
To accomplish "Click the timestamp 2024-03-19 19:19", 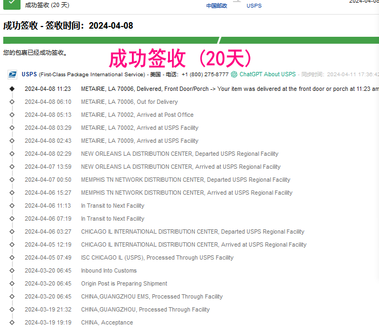I will [48, 322].
